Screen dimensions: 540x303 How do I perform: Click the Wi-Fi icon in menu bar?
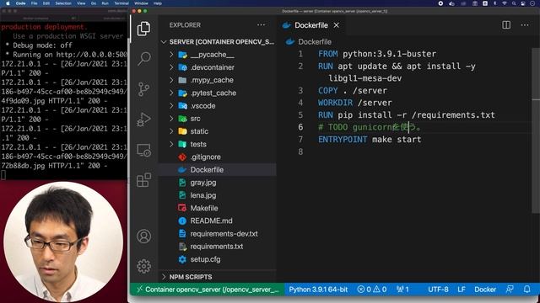[505, 3]
